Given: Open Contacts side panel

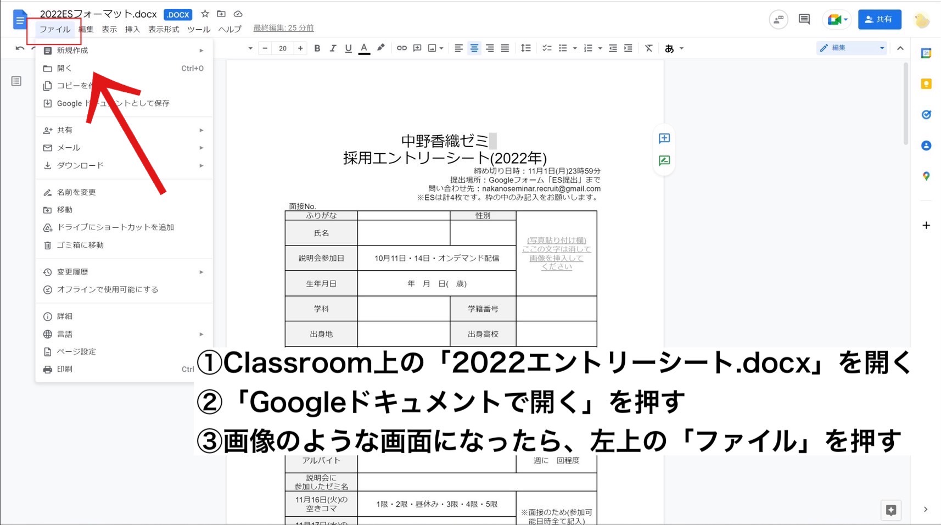Looking at the screenshot, I should pos(926,146).
